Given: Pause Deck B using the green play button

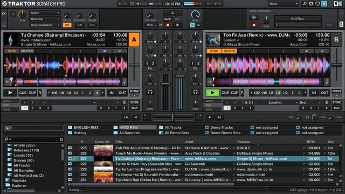Looking at the screenshot, I should (x=212, y=93).
